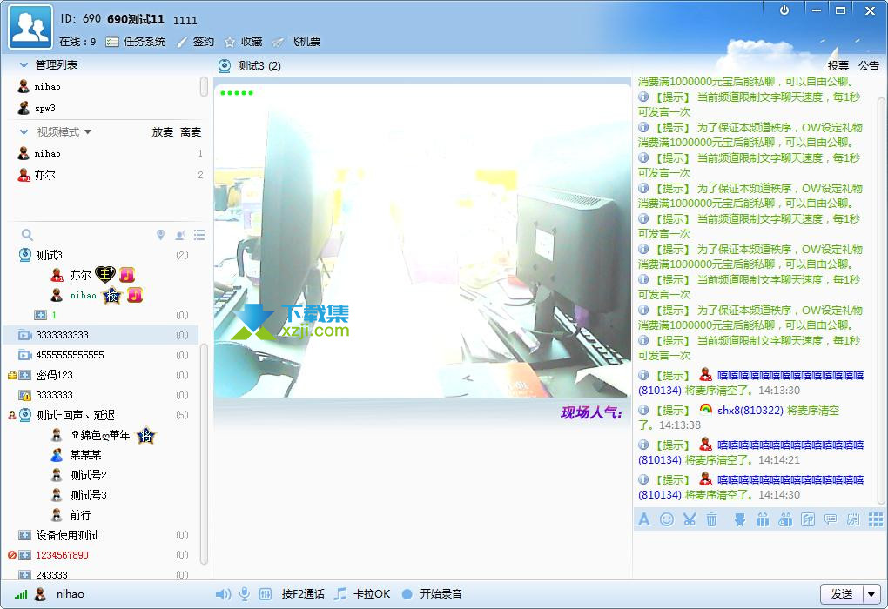Open the 公告 tab
The image size is (888, 609).
868,65
